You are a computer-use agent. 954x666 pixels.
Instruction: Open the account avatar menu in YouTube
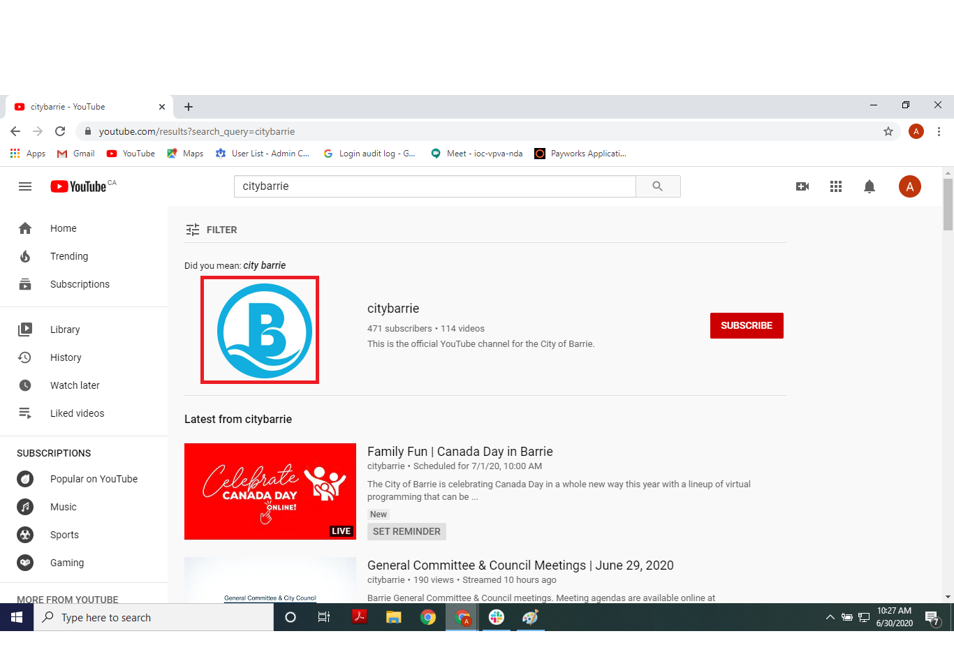coord(910,186)
